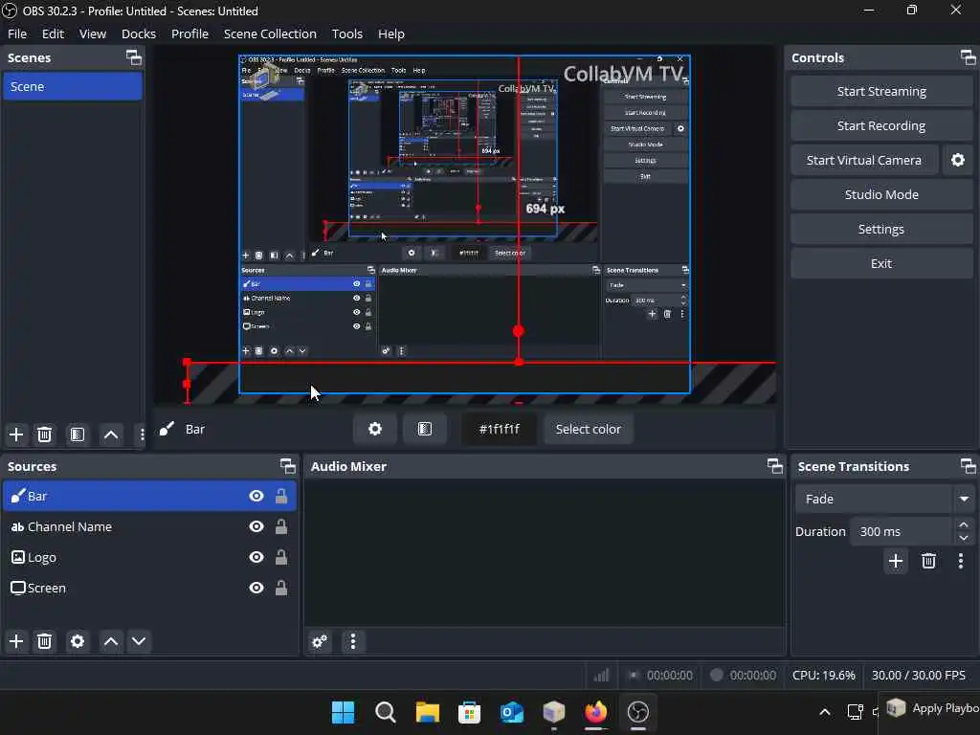The height and width of the screenshot is (735, 980).
Task: Pop out the Scenes dock
Action: point(134,57)
